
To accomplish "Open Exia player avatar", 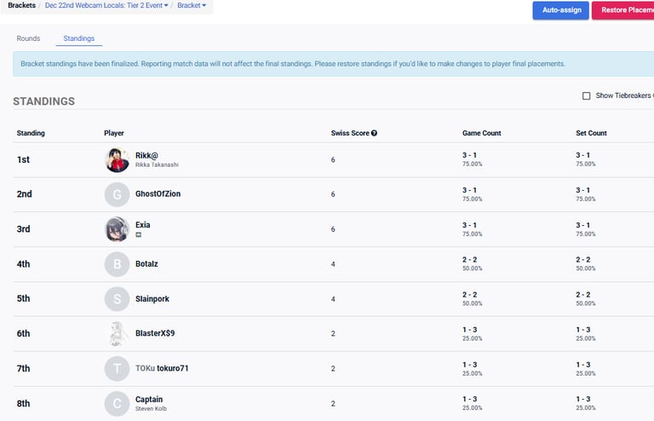I will tap(117, 229).
